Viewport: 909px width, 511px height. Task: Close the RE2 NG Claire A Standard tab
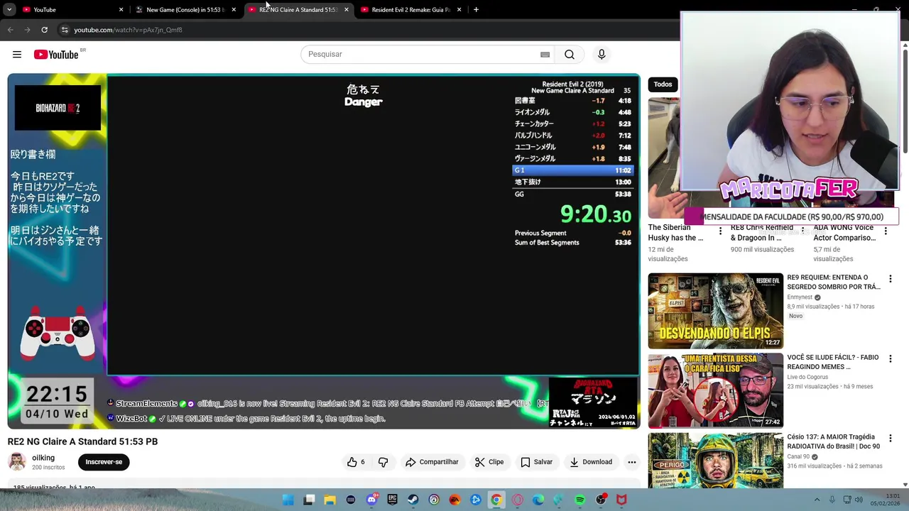click(347, 10)
